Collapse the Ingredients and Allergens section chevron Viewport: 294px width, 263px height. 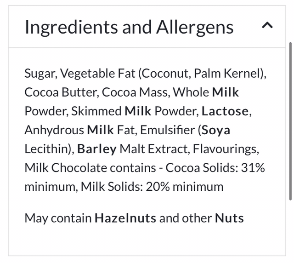coord(267,26)
